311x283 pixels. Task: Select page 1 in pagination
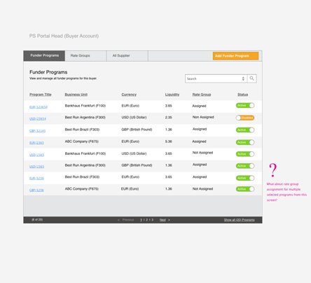click(x=141, y=220)
